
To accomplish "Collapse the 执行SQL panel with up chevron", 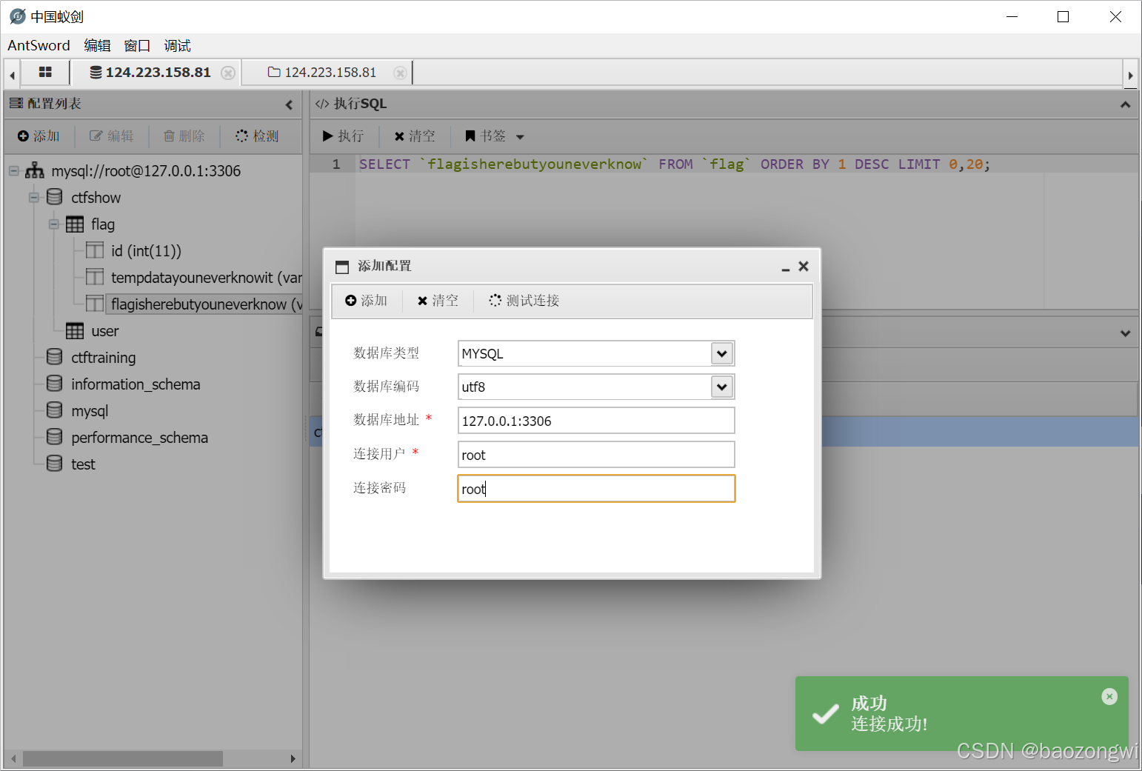I will point(1125,104).
